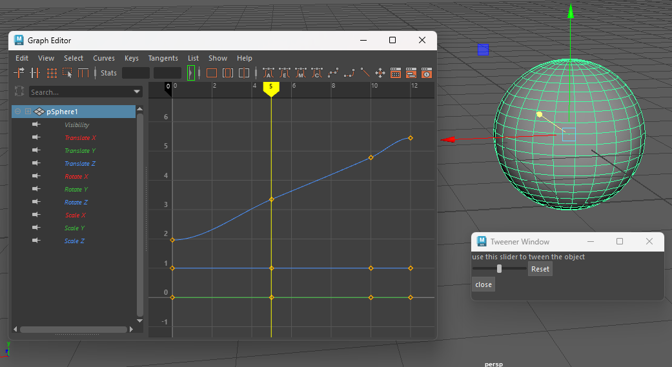
Task: Click the plug icon beside Visibility
Action: pyautogui.click(x=36, y=124)
